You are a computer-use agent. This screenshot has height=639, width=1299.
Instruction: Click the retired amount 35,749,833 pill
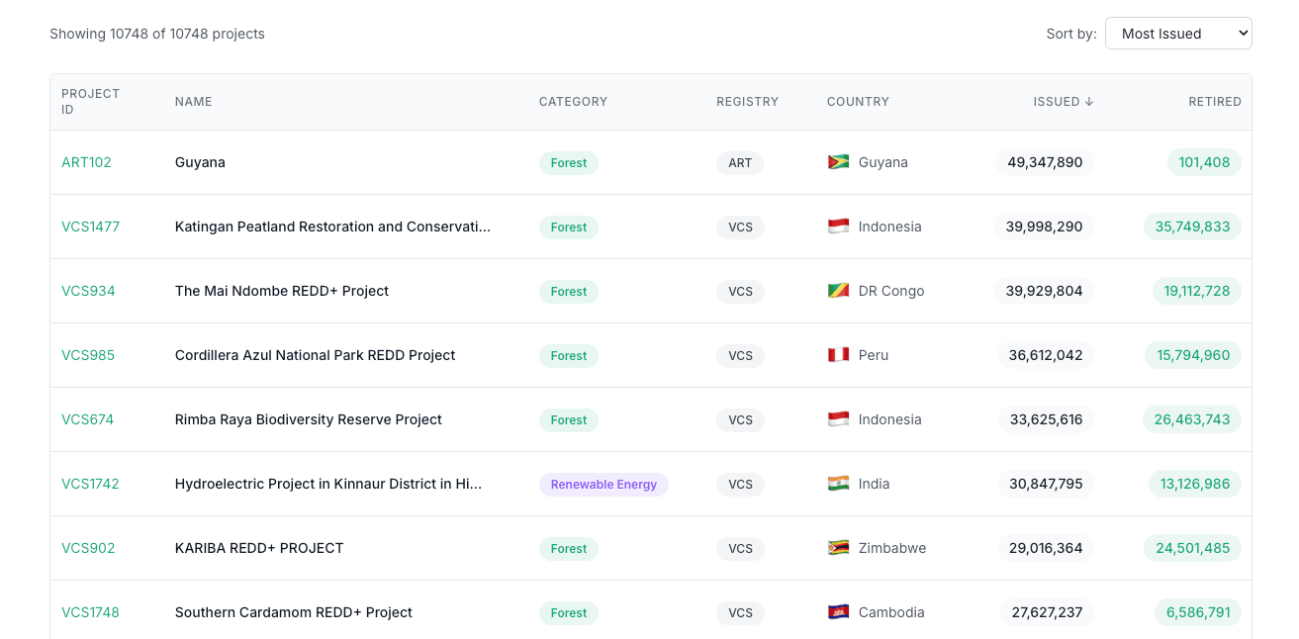coord(1192,226)
